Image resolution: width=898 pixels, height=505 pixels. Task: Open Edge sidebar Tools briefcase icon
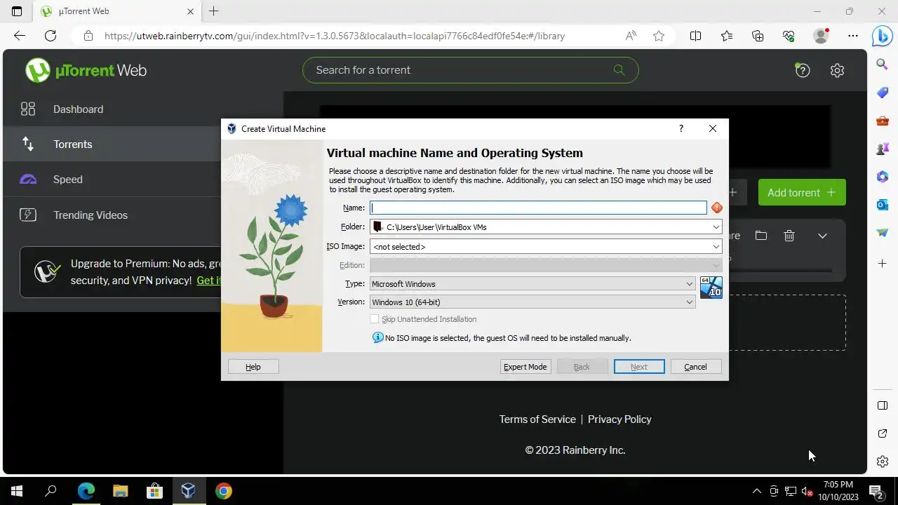(883, 121)
